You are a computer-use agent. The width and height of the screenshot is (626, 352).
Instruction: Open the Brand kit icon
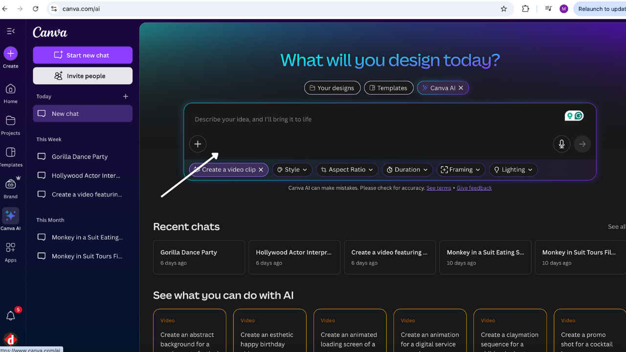(11, 184)
